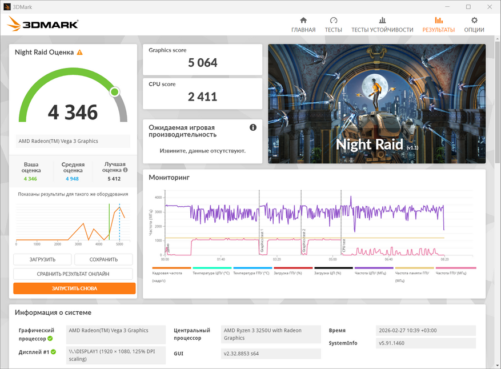Click the orange warning icon near Night Raid
This screenshot has height=369, width=501.
79,53
